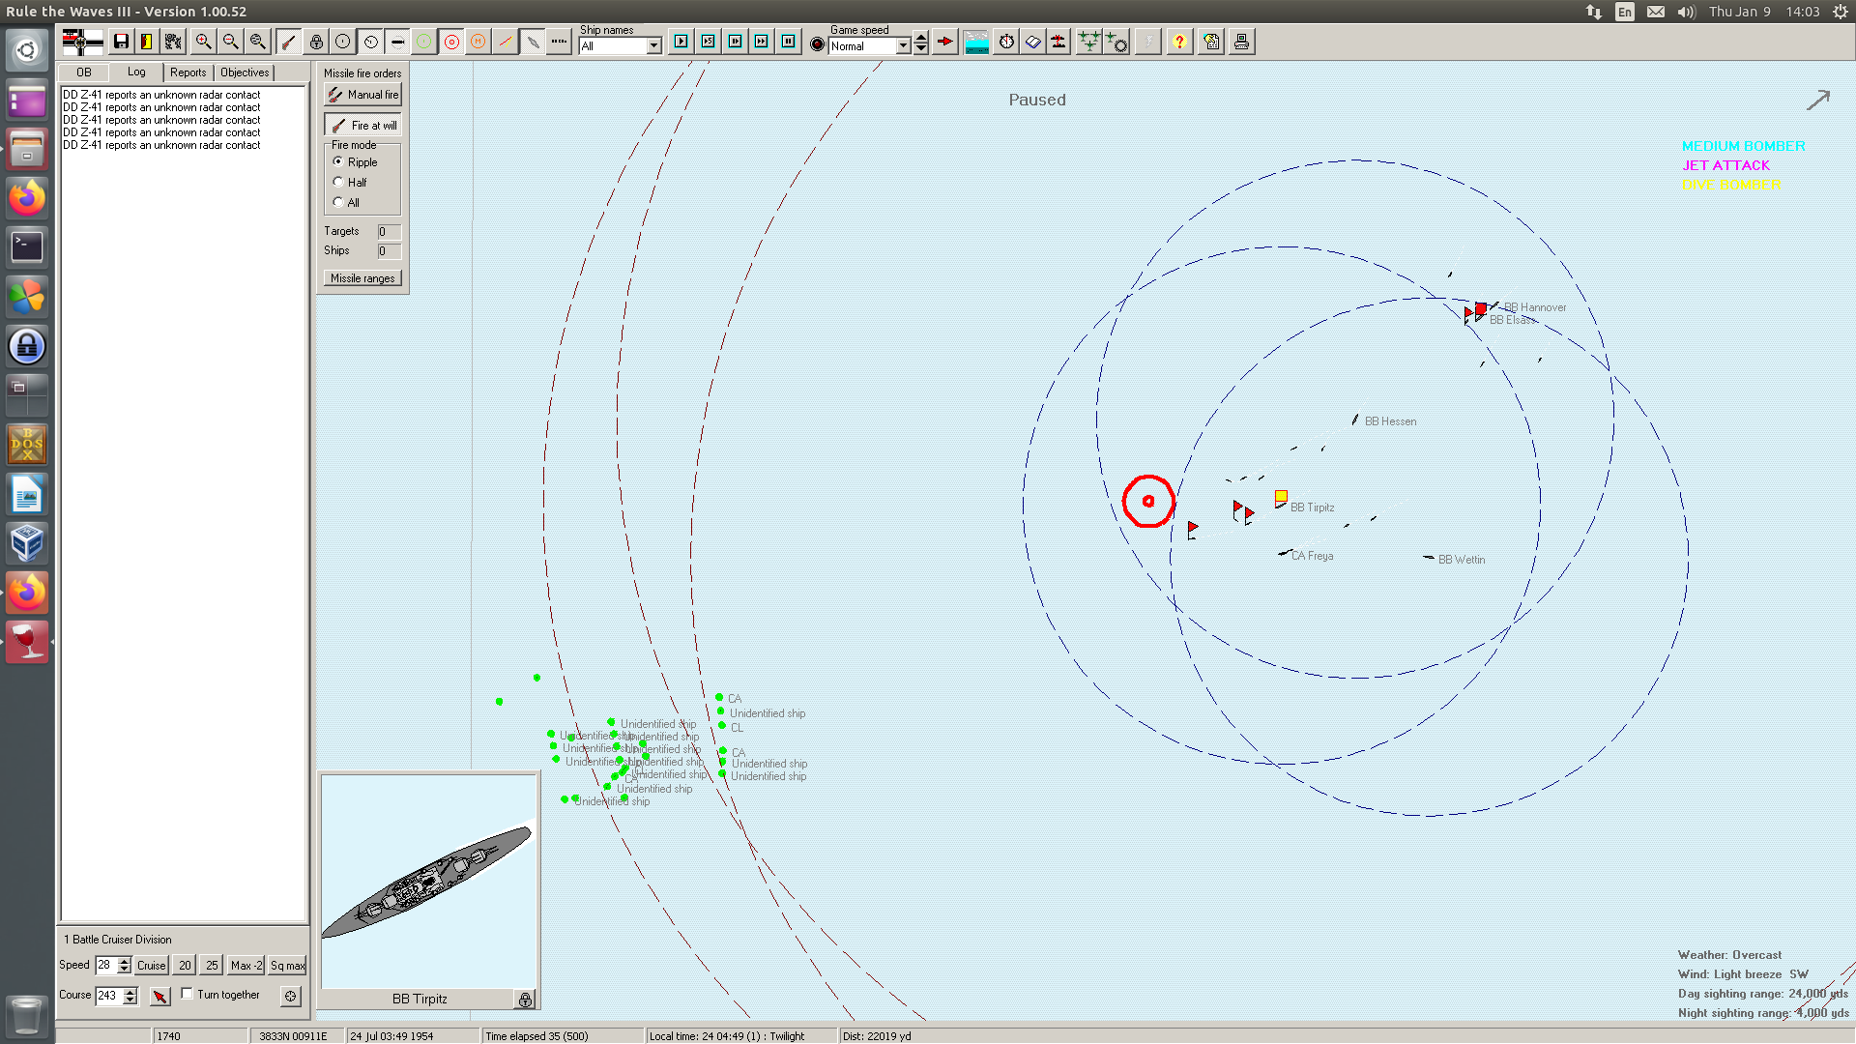Increase speed with the stepper arrow
Screen dimensions: 1856x1044
coord(124,960)
